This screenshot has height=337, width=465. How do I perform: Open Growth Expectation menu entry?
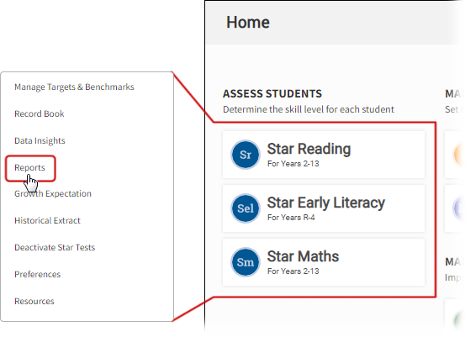coord(53,194)
